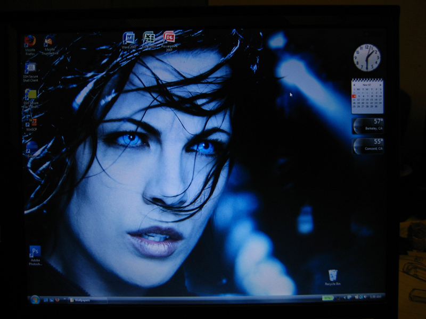Select the WinSCP desktop shortcut

click(x=31, y=124)
